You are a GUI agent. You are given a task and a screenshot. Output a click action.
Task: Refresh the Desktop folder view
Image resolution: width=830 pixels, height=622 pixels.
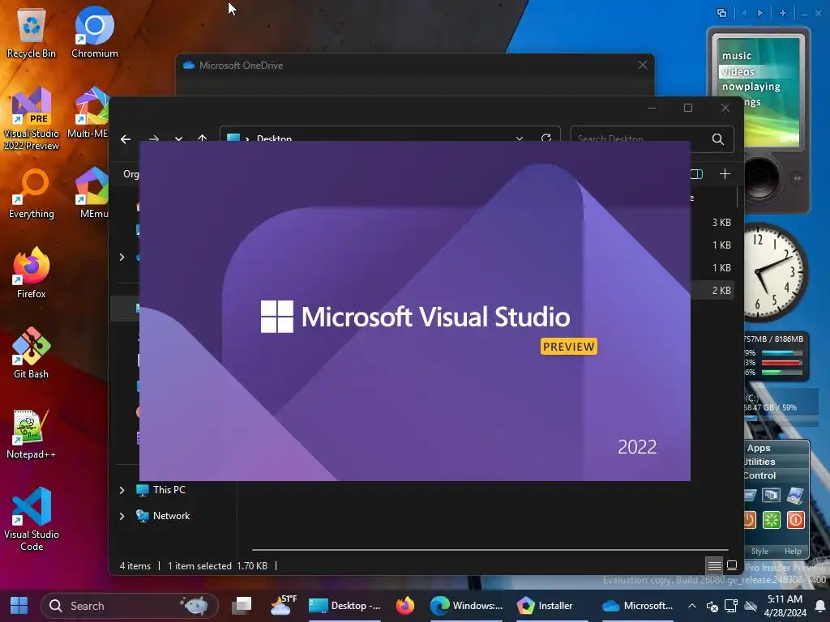(546, 138)
